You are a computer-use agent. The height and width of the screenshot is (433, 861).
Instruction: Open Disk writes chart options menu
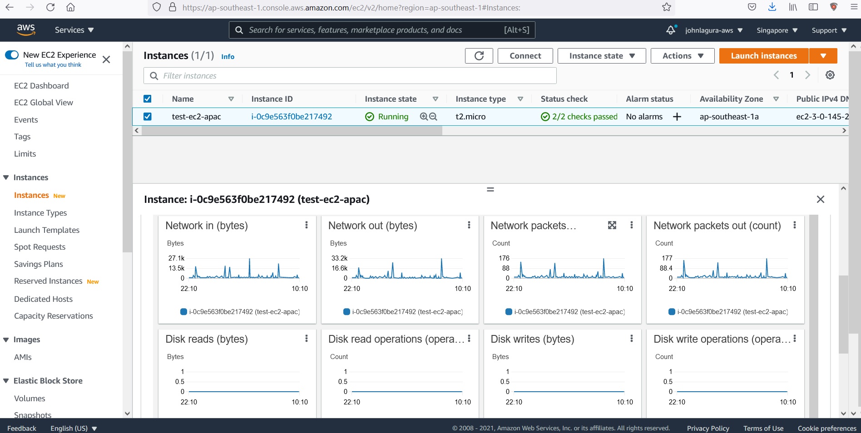631,338
